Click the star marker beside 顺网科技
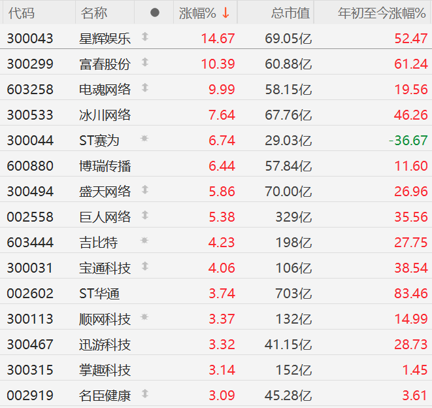Image resolution: width=432 pixels, height=408 pixels. click(144, 317)
